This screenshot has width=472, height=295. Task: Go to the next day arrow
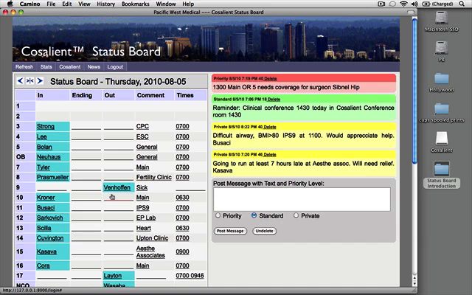(x=40, y=80)
